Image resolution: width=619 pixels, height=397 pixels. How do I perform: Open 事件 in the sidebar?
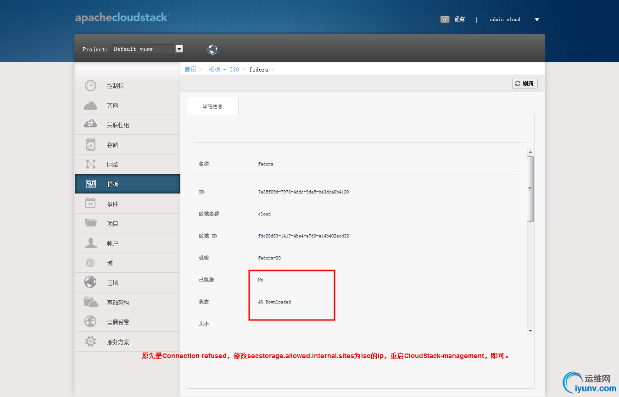coord(128,204)
